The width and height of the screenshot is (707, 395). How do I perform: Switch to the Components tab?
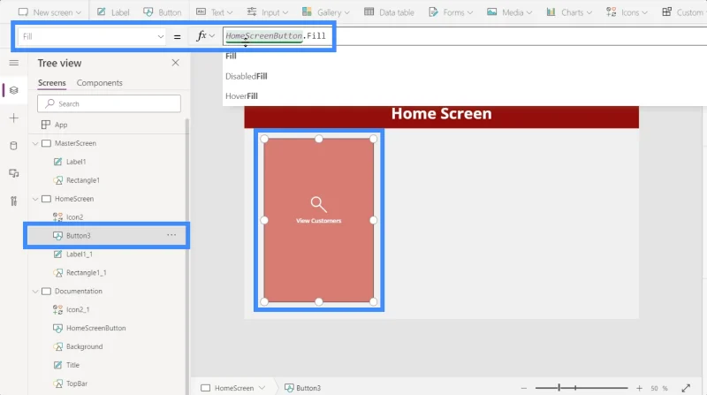click(x=99, y=83)
